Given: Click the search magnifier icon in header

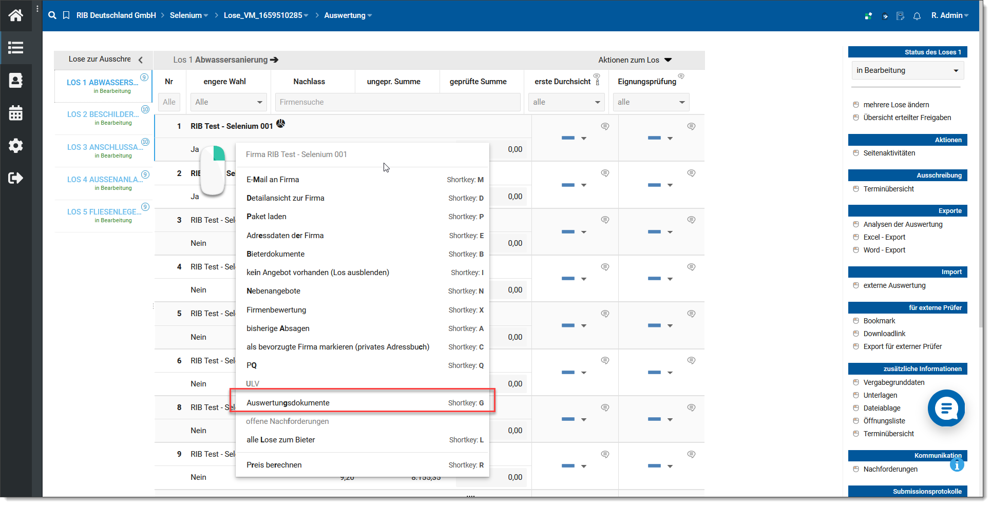Looking at the screenshot, I should pyautogui.click(x=52, y=15).
